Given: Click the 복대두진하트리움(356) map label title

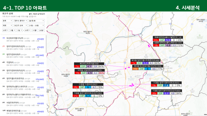Looking at the screenshot, I should [x=89, y=64].
